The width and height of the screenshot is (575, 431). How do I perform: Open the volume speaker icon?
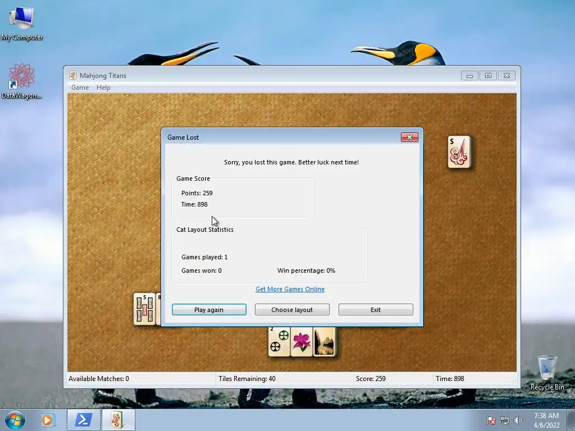(518, 420)
